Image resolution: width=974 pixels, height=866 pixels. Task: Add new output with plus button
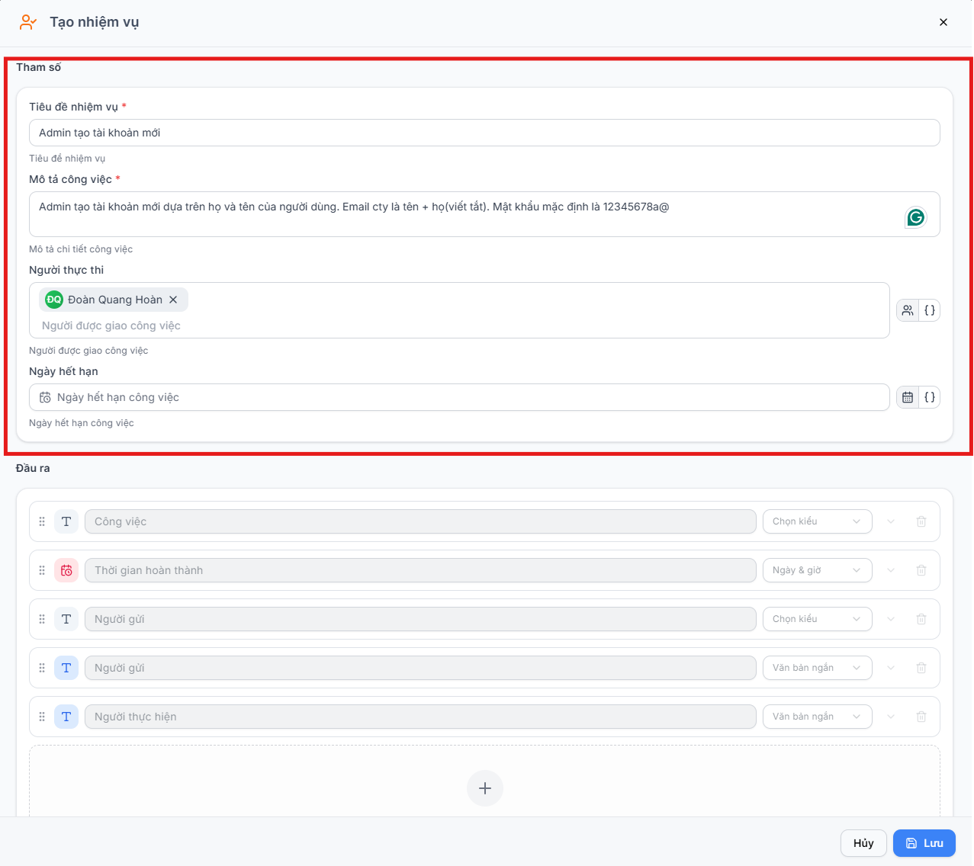click(x=485, y=788)
